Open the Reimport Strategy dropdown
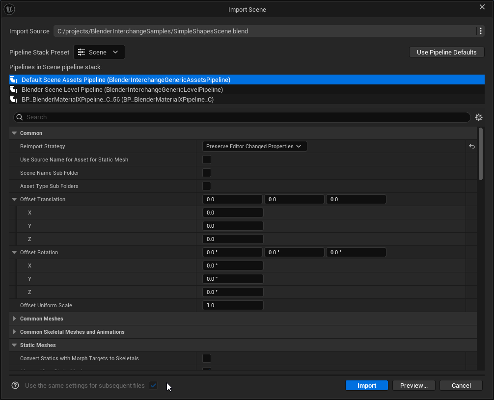 [x=254, y=146]
